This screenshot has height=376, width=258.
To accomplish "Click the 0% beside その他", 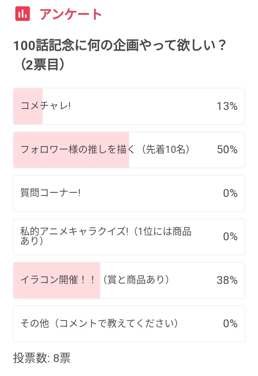I will (230, 324).
